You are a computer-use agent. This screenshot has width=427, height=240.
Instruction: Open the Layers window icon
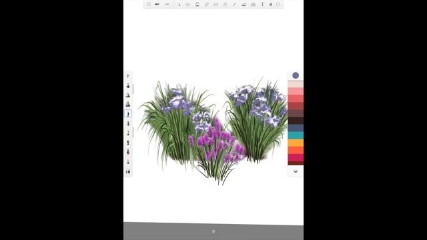tap(278, 5)
